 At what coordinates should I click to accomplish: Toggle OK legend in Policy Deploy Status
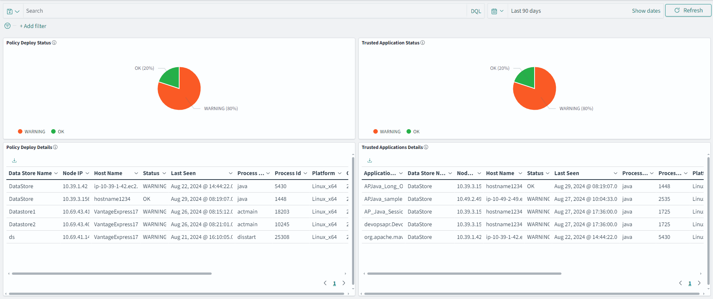tap(58, 132)
